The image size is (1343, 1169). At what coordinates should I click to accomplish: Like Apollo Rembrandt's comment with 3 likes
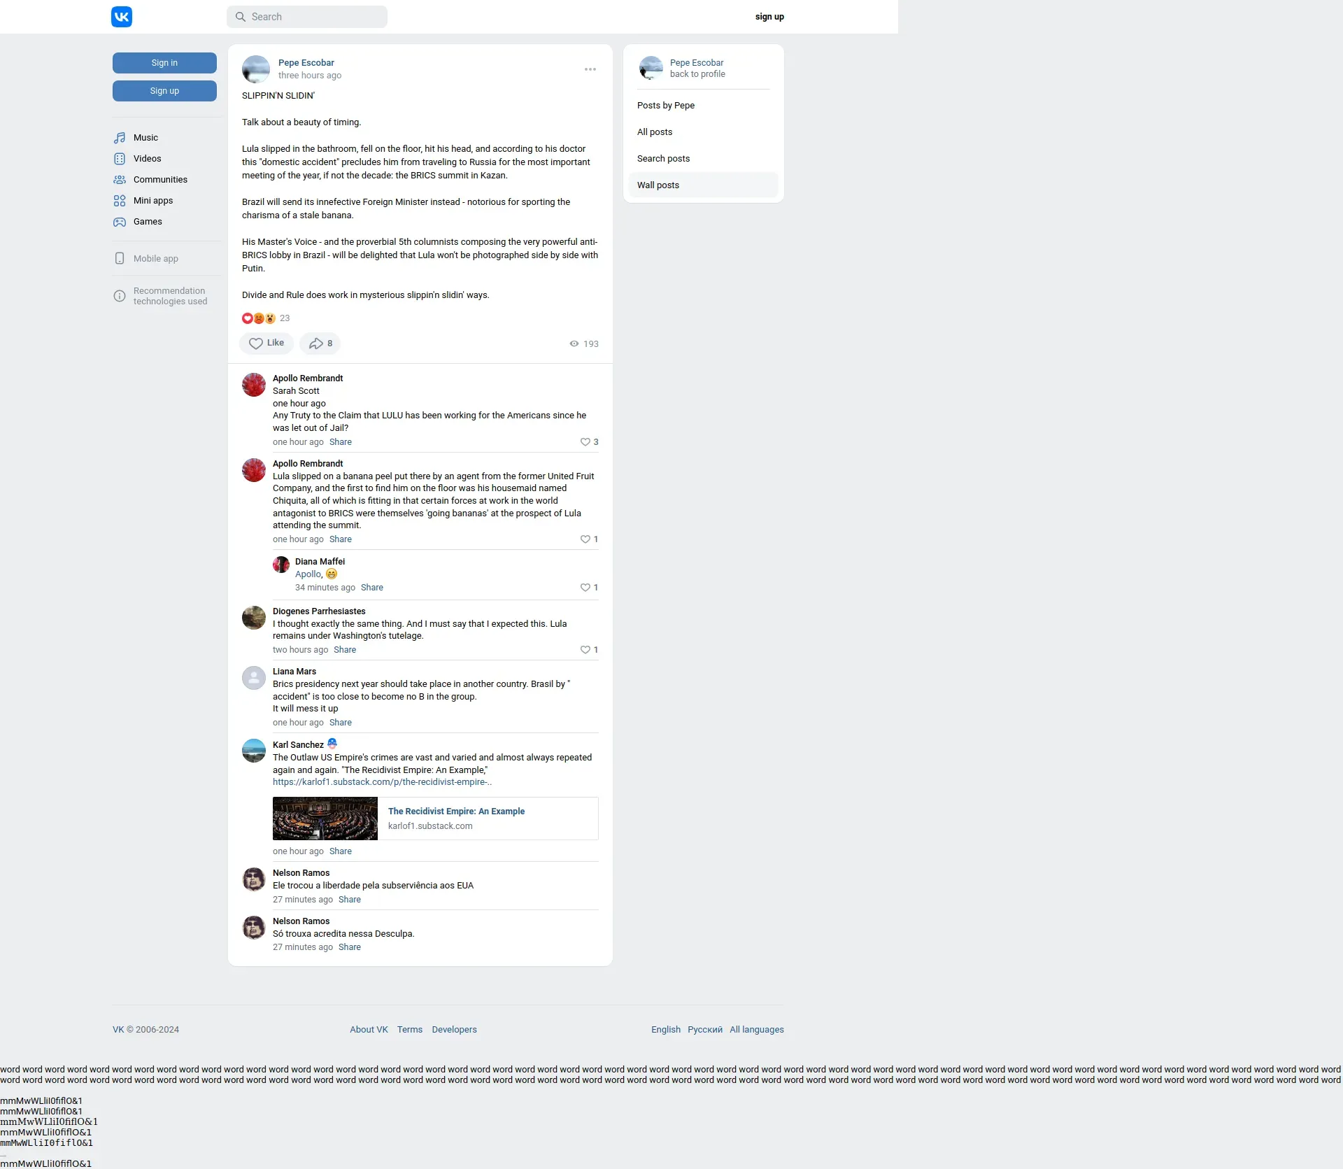tap(585, 442)
